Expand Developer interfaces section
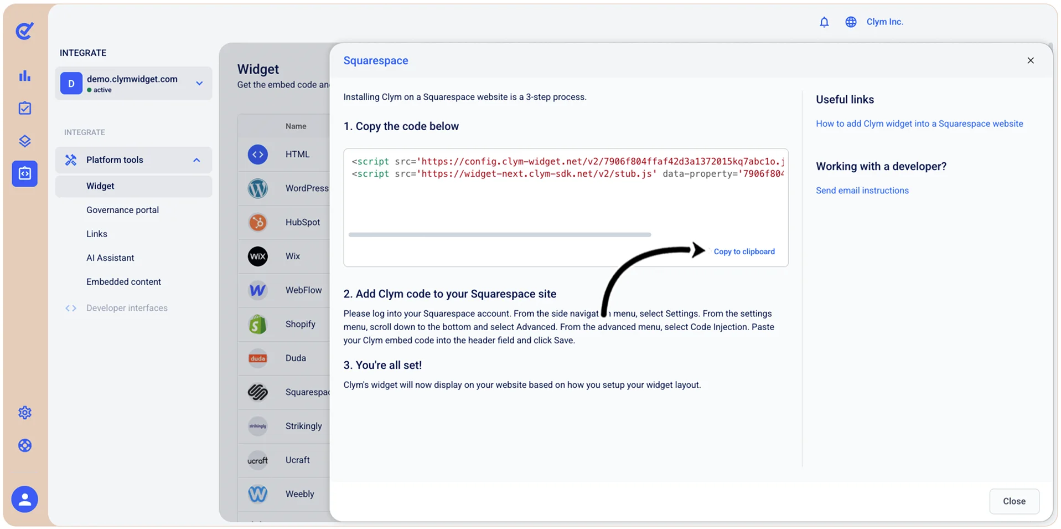The image size is (1061, 529). click(x=127, y=308)
